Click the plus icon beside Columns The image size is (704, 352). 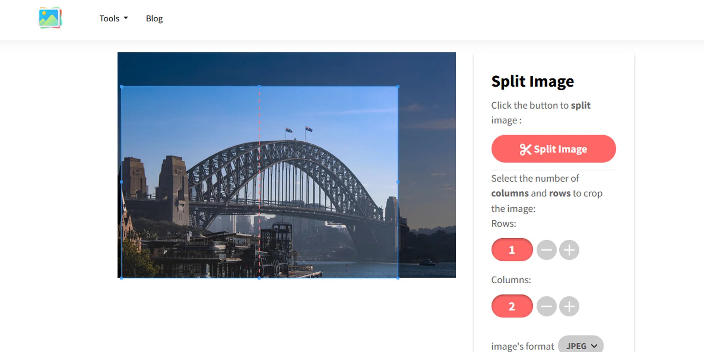coord(569,306)
